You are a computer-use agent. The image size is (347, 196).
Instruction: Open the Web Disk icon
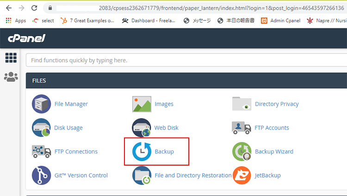click(142, 128)
